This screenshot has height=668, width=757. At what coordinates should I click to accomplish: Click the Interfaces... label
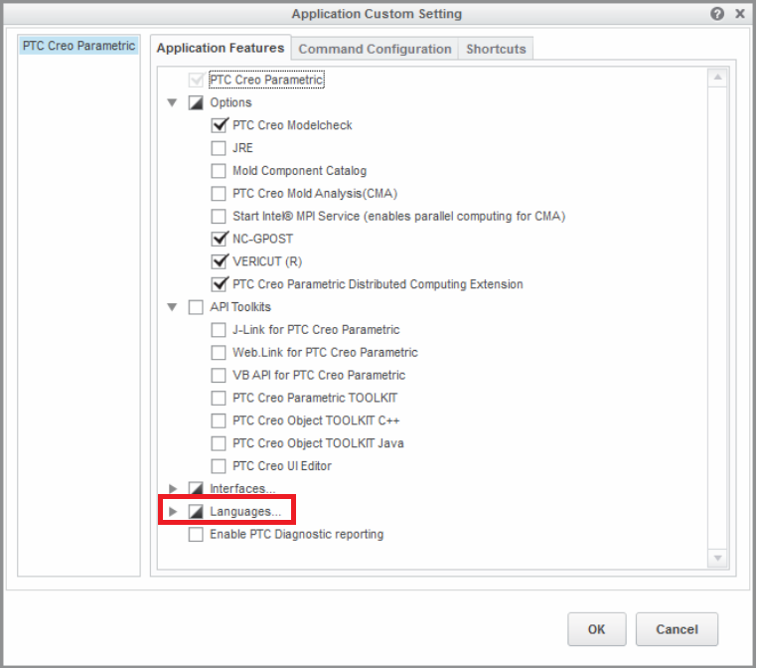(x=242, y=488)
